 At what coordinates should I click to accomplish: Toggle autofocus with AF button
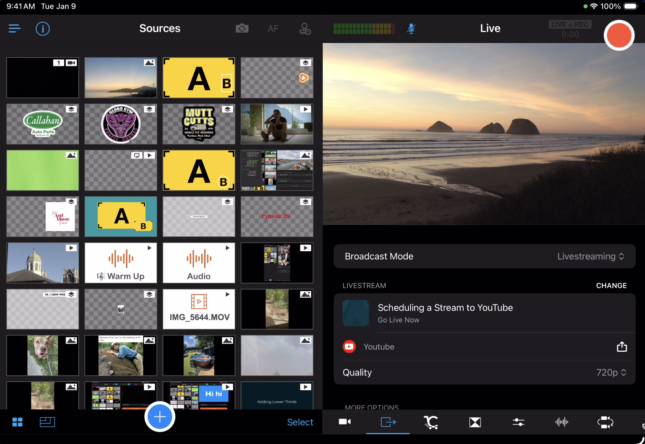click(273, 29)
